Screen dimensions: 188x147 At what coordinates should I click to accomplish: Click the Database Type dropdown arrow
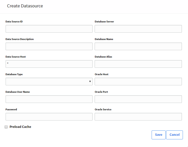(90, 82)
